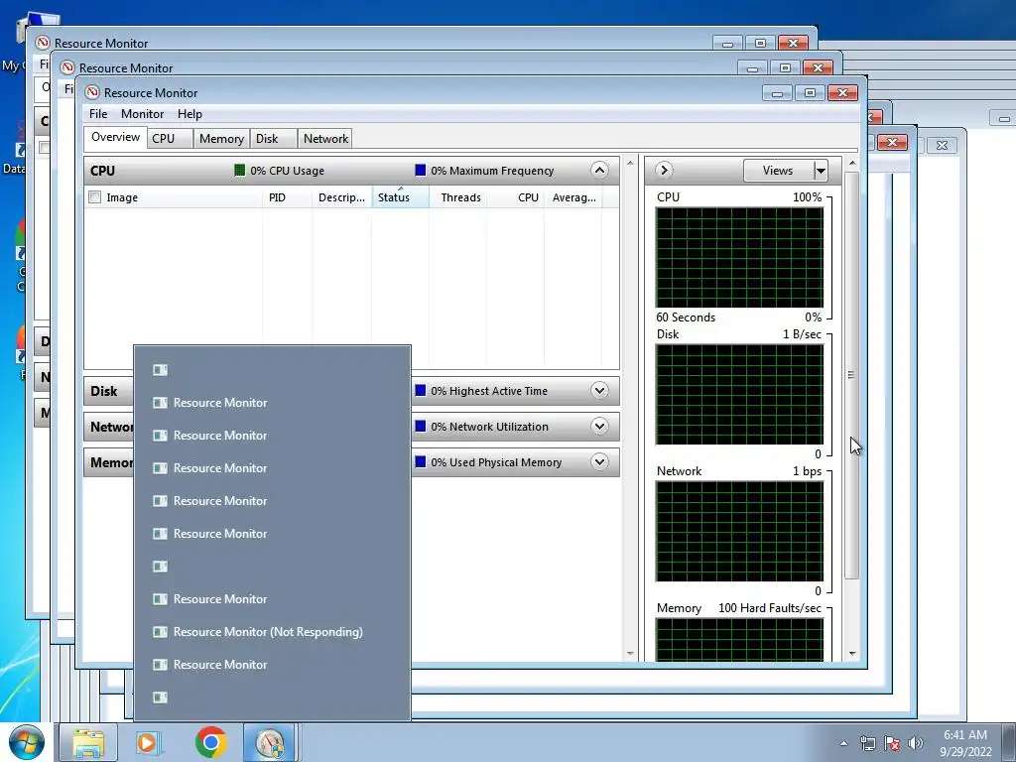Check the Image select-all checkbox
Image resolution: width=1016 pixels, height=762 pixels.
pos(94,197)
